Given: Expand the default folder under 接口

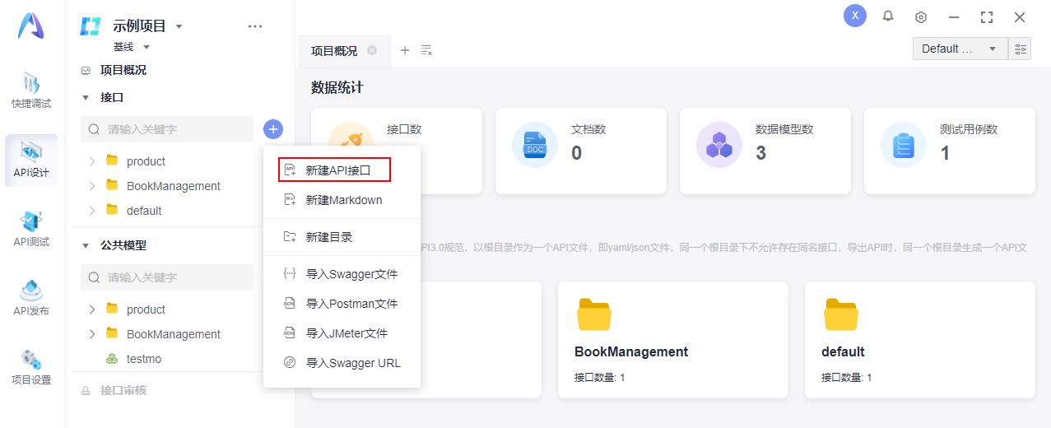Looking at the screenshot, I should 91,211.
